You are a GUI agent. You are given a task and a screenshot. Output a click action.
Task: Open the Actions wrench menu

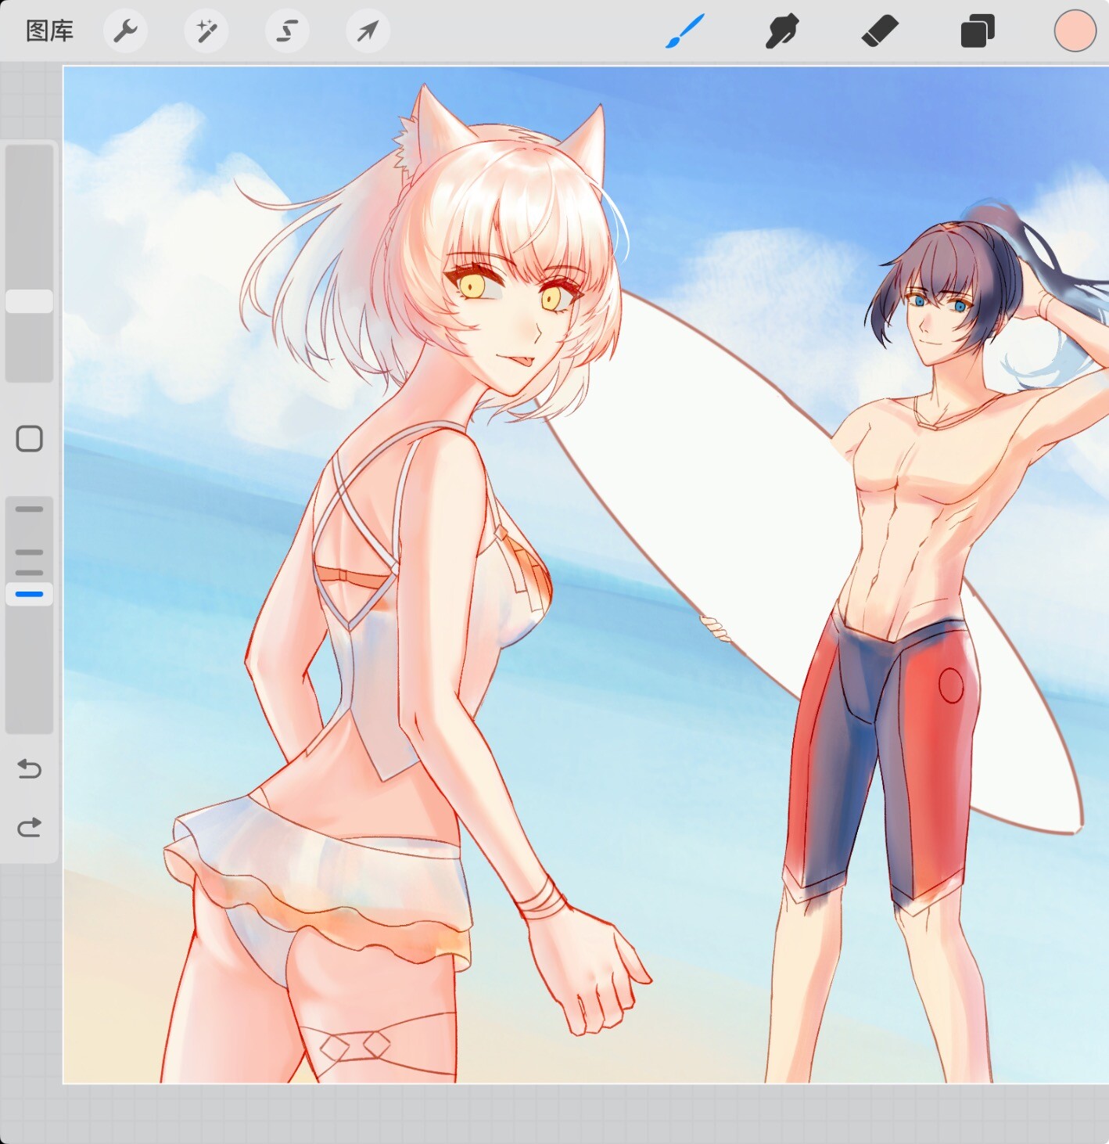[125, 31]
